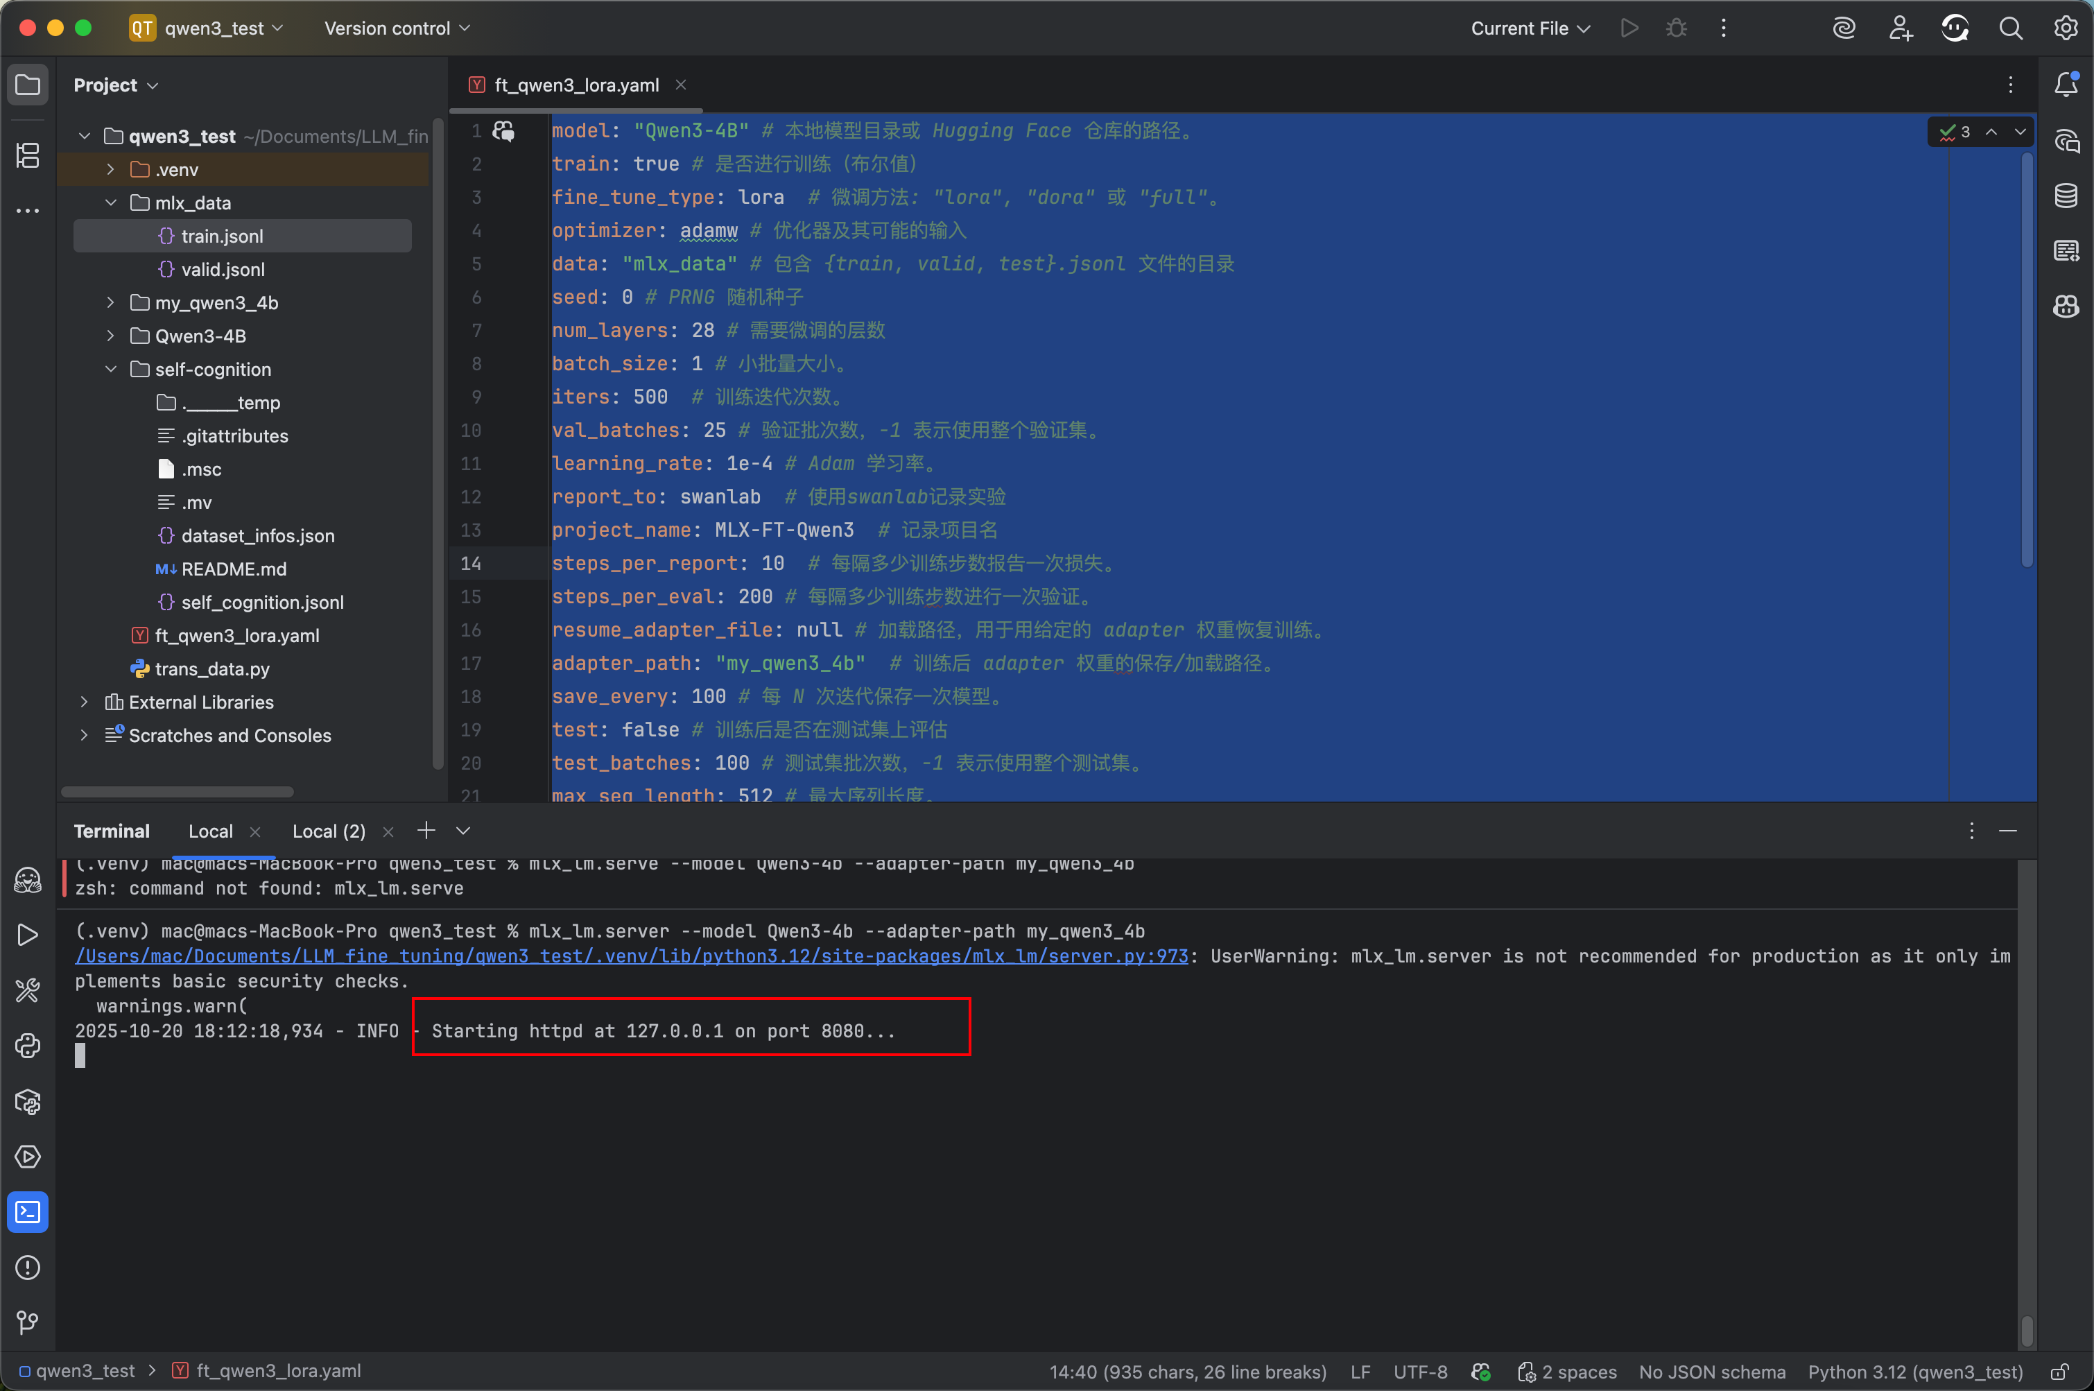Viewport: 2094px width, 1391px height.
Task: Click the Search Everywhere magnifier icon
Action: tap(2009, 28)
